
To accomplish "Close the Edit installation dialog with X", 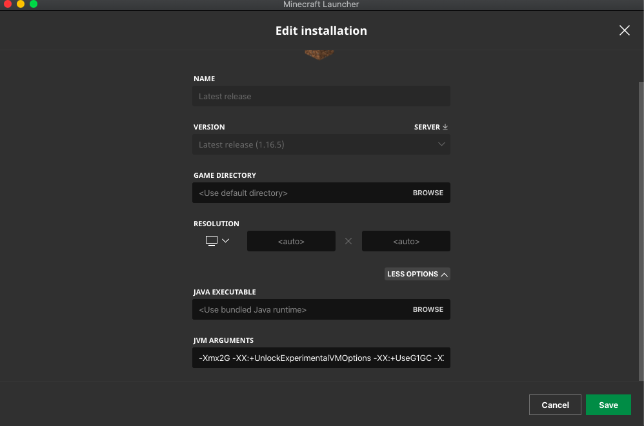I will coord(624,30).
